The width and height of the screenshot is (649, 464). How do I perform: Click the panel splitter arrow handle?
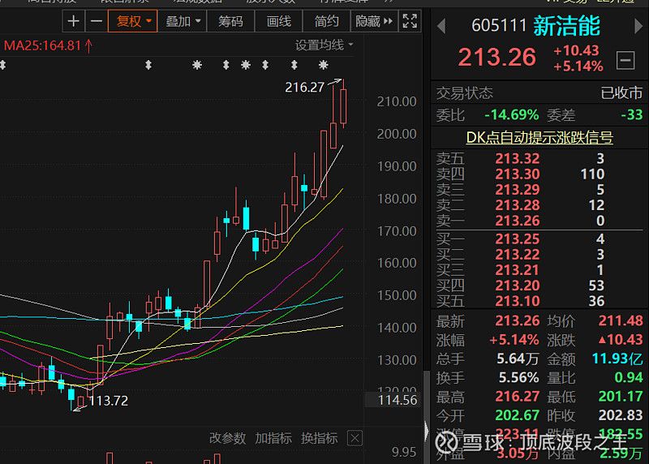427,431
